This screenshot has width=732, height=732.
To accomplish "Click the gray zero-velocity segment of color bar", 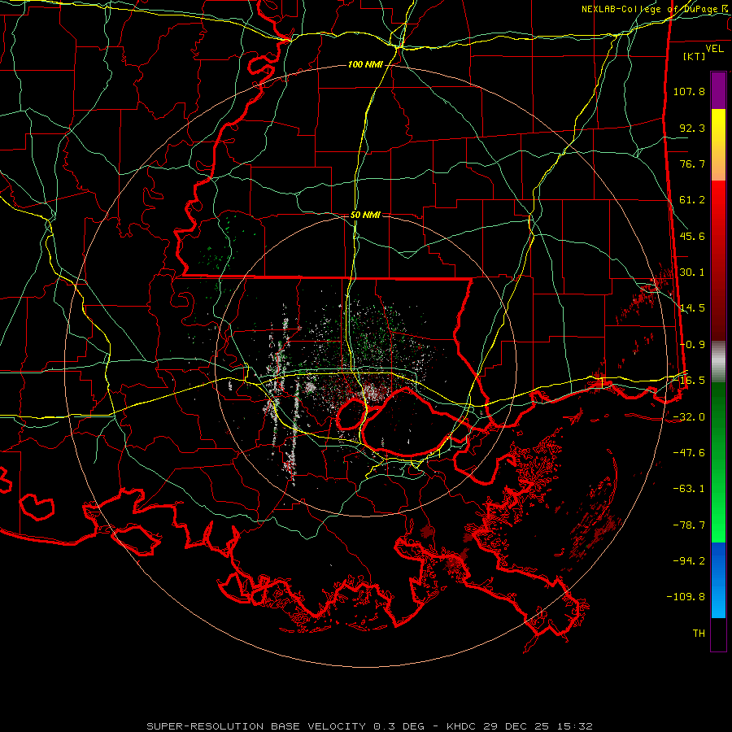I will click(718, 362).
